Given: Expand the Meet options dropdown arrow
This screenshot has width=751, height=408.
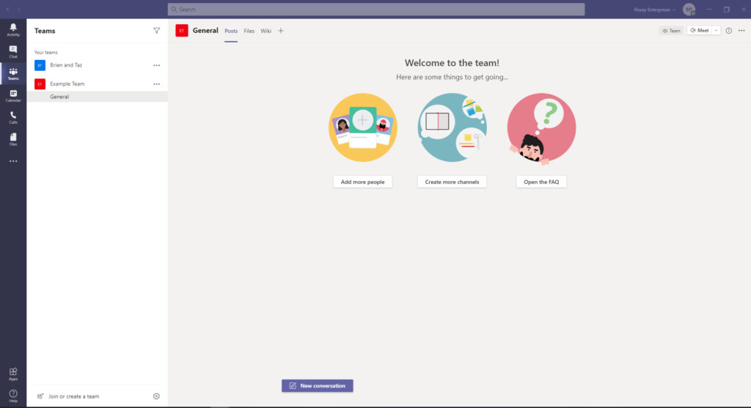Looking at the screenshot, I should click(716, 31).
